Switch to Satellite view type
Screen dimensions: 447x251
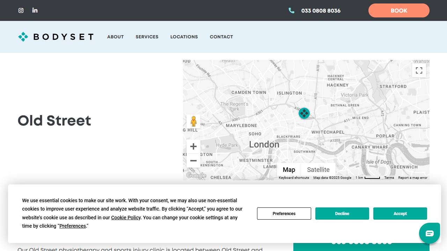318,170
